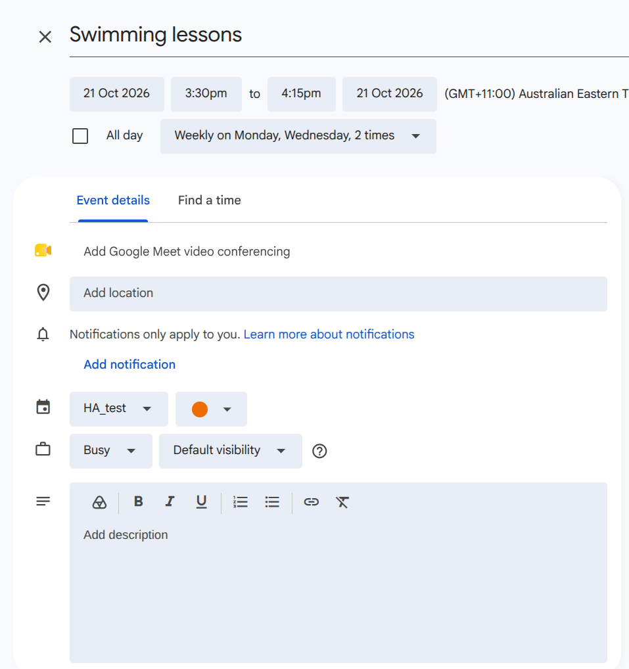
Task: Click the Add location field
Action: coord(338,294)
